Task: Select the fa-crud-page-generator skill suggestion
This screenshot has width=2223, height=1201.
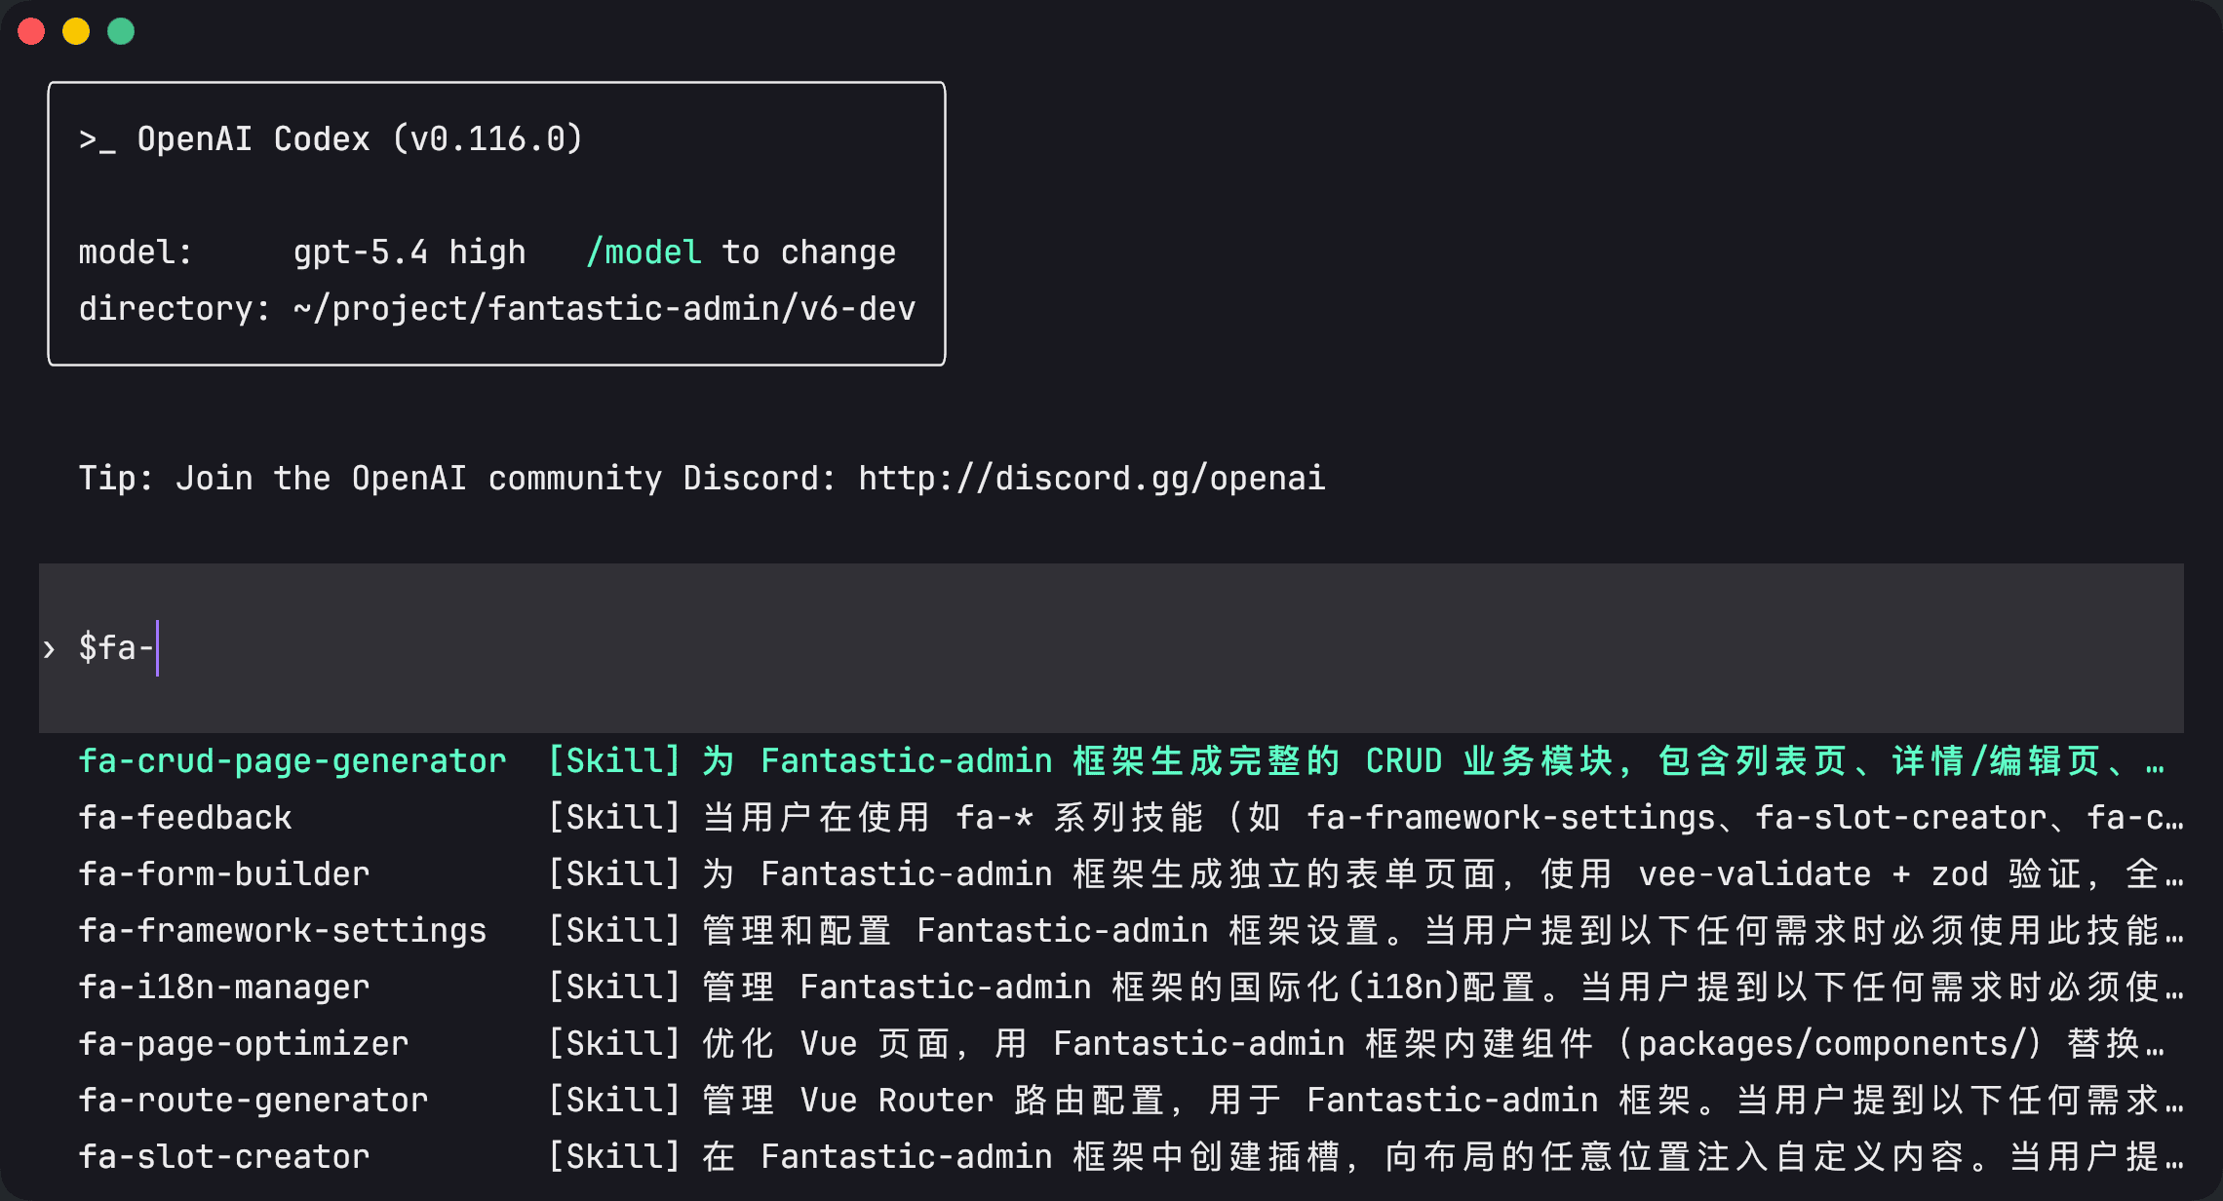Action: click(292, 761)
